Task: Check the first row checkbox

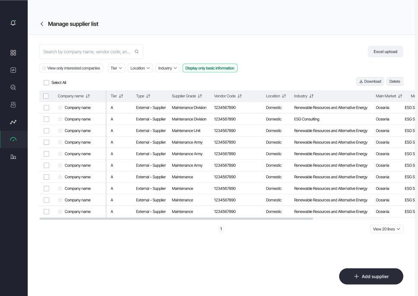Action: 46,108
